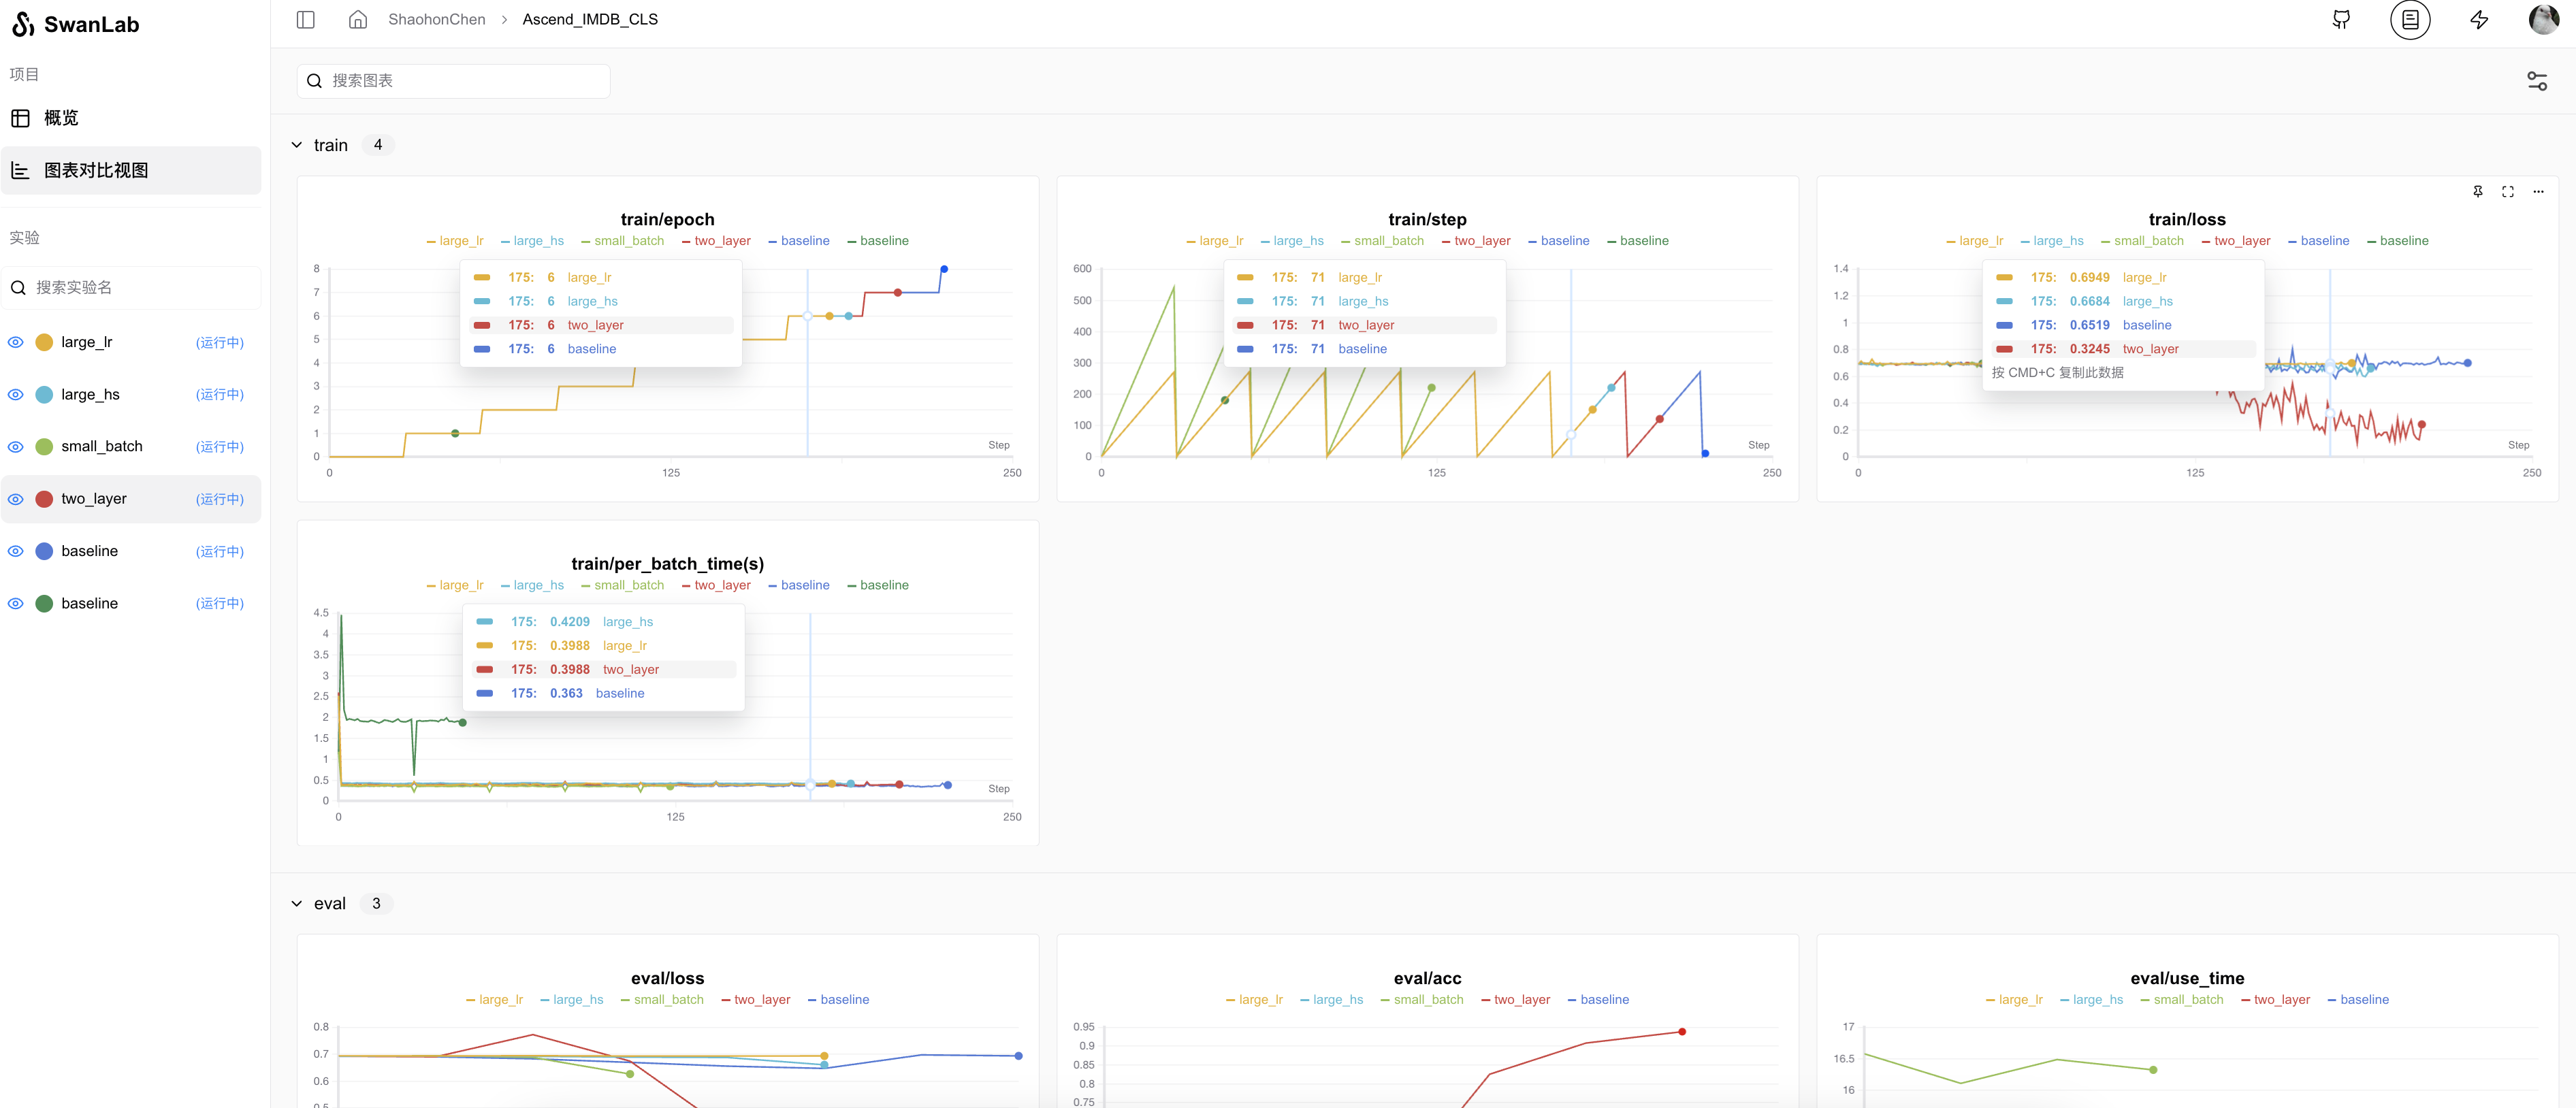This screenshot has height=1108, width=2576.
Task: Pin the train/loss chart
Action: pos(2477,191)
